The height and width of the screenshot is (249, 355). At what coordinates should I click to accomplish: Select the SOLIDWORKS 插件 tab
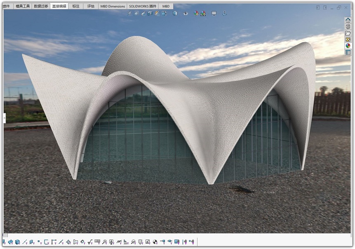(x=143, y=6)
